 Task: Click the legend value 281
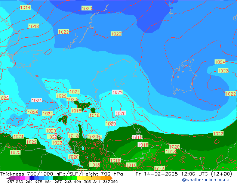[x=47, y=182]
